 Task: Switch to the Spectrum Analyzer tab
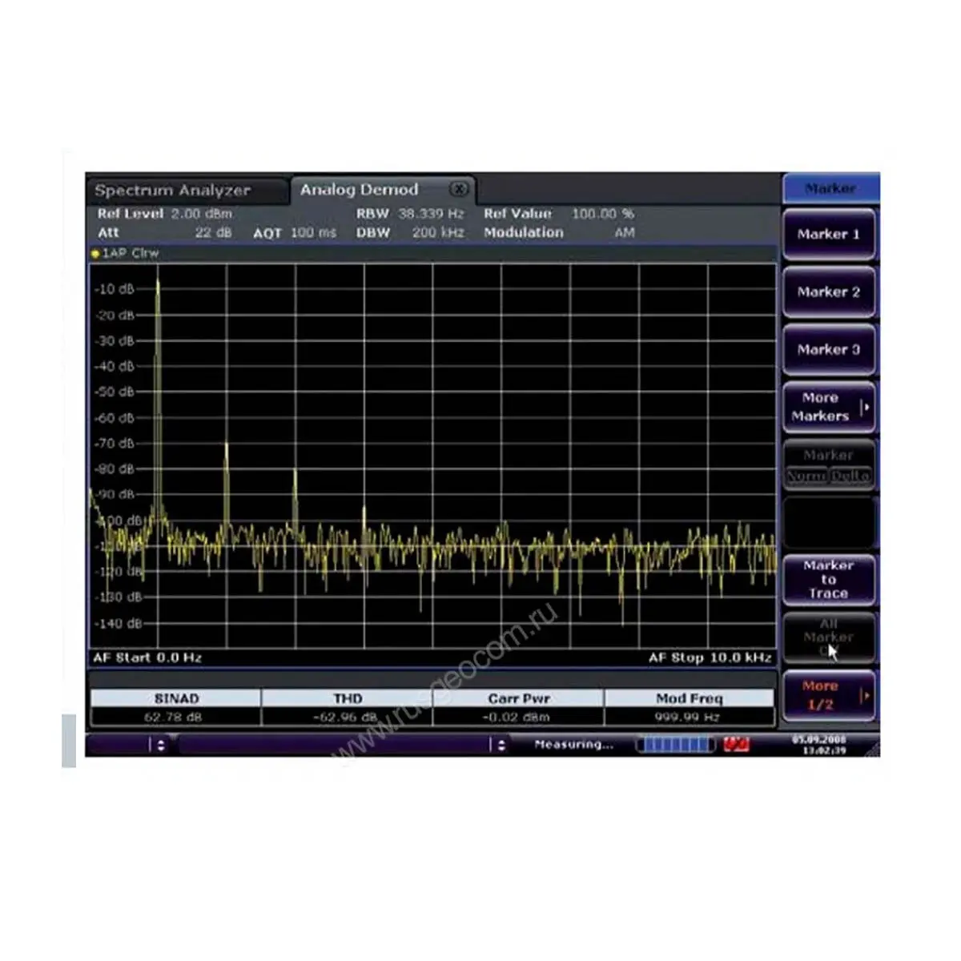pos(173,191)
